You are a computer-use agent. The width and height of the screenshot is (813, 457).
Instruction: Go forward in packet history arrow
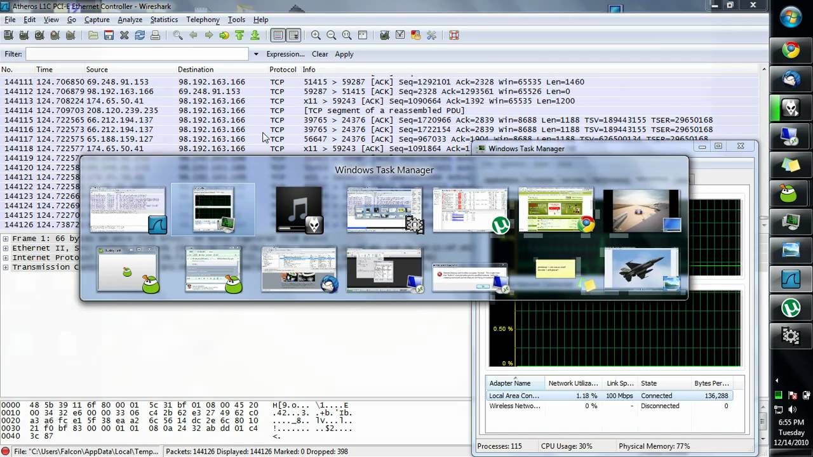pos(209,36)
